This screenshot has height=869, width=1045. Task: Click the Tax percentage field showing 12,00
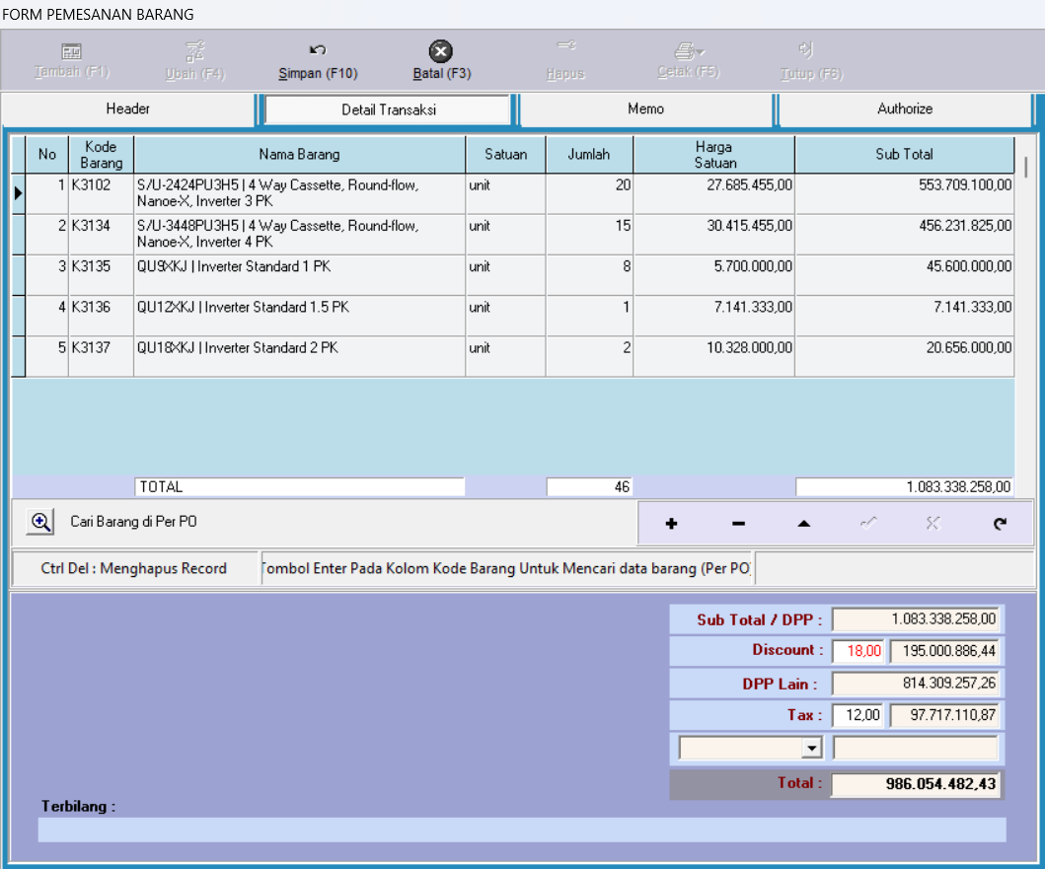[859, 715]
